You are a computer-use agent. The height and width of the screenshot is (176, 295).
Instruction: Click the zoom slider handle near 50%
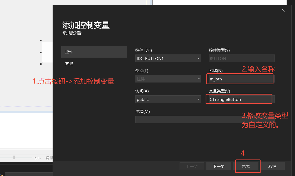14,158
